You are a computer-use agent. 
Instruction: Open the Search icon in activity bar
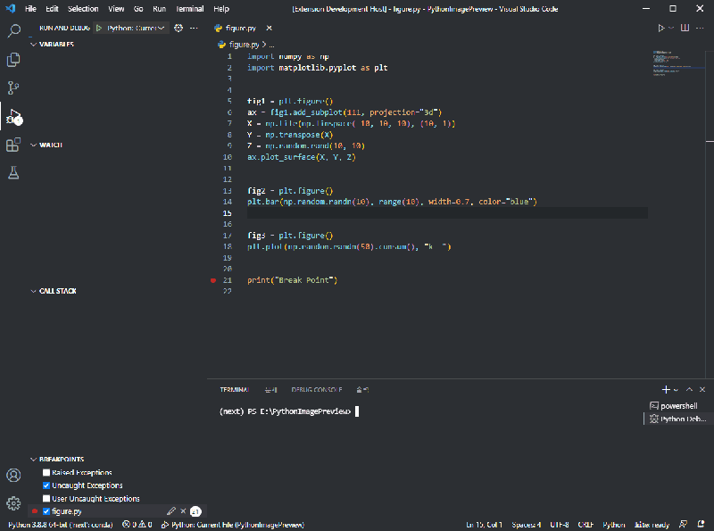pos(13,30)
